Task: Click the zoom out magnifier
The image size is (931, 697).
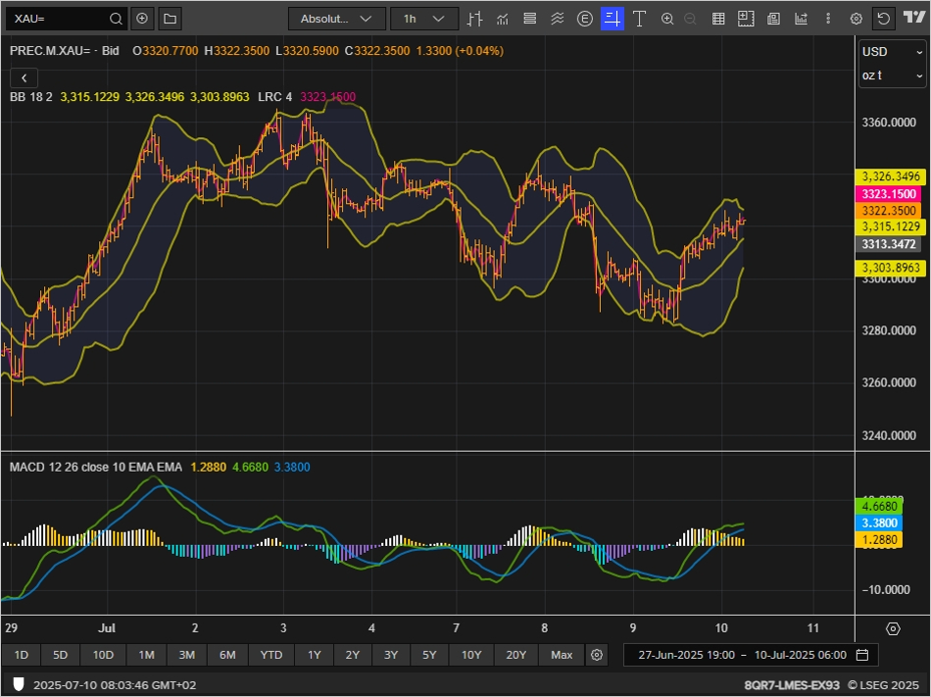Action: pos(690,19)
